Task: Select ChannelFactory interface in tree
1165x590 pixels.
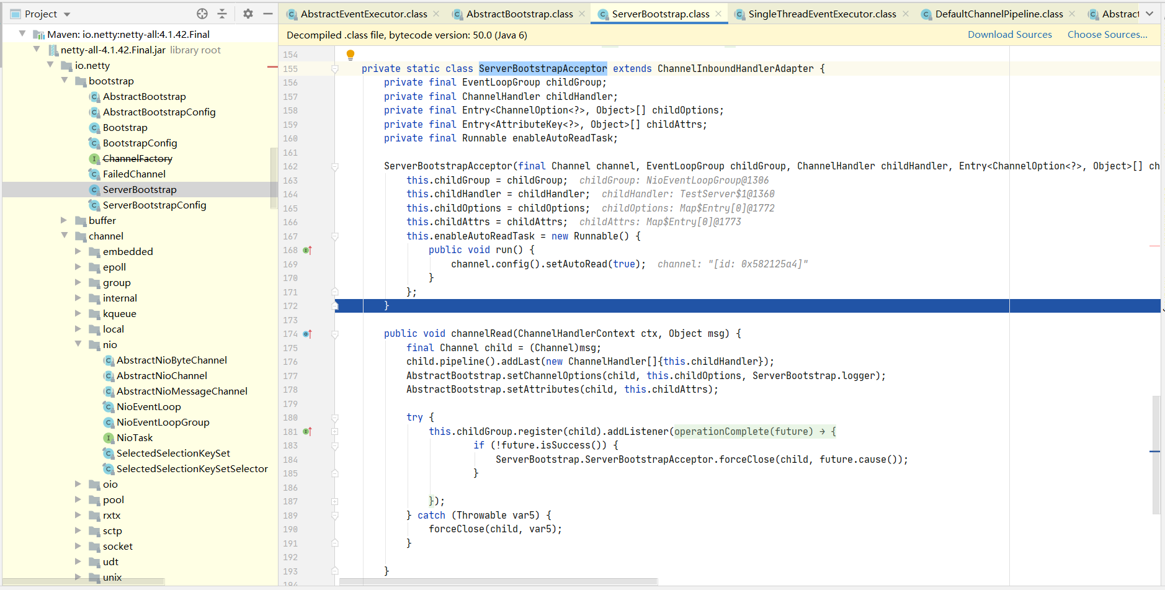Action: [137, 158]
